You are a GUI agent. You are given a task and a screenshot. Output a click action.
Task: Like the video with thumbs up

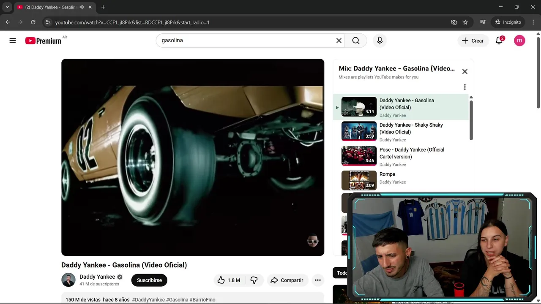[229, 280]
